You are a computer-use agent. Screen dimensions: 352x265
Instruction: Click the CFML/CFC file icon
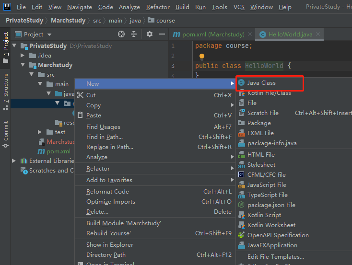(x=241, y=174)
